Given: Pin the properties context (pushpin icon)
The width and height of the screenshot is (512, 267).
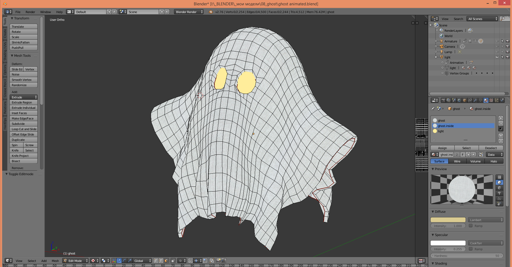Looking at the screenshot, I should pyautogui.click(x=432, y=109).
